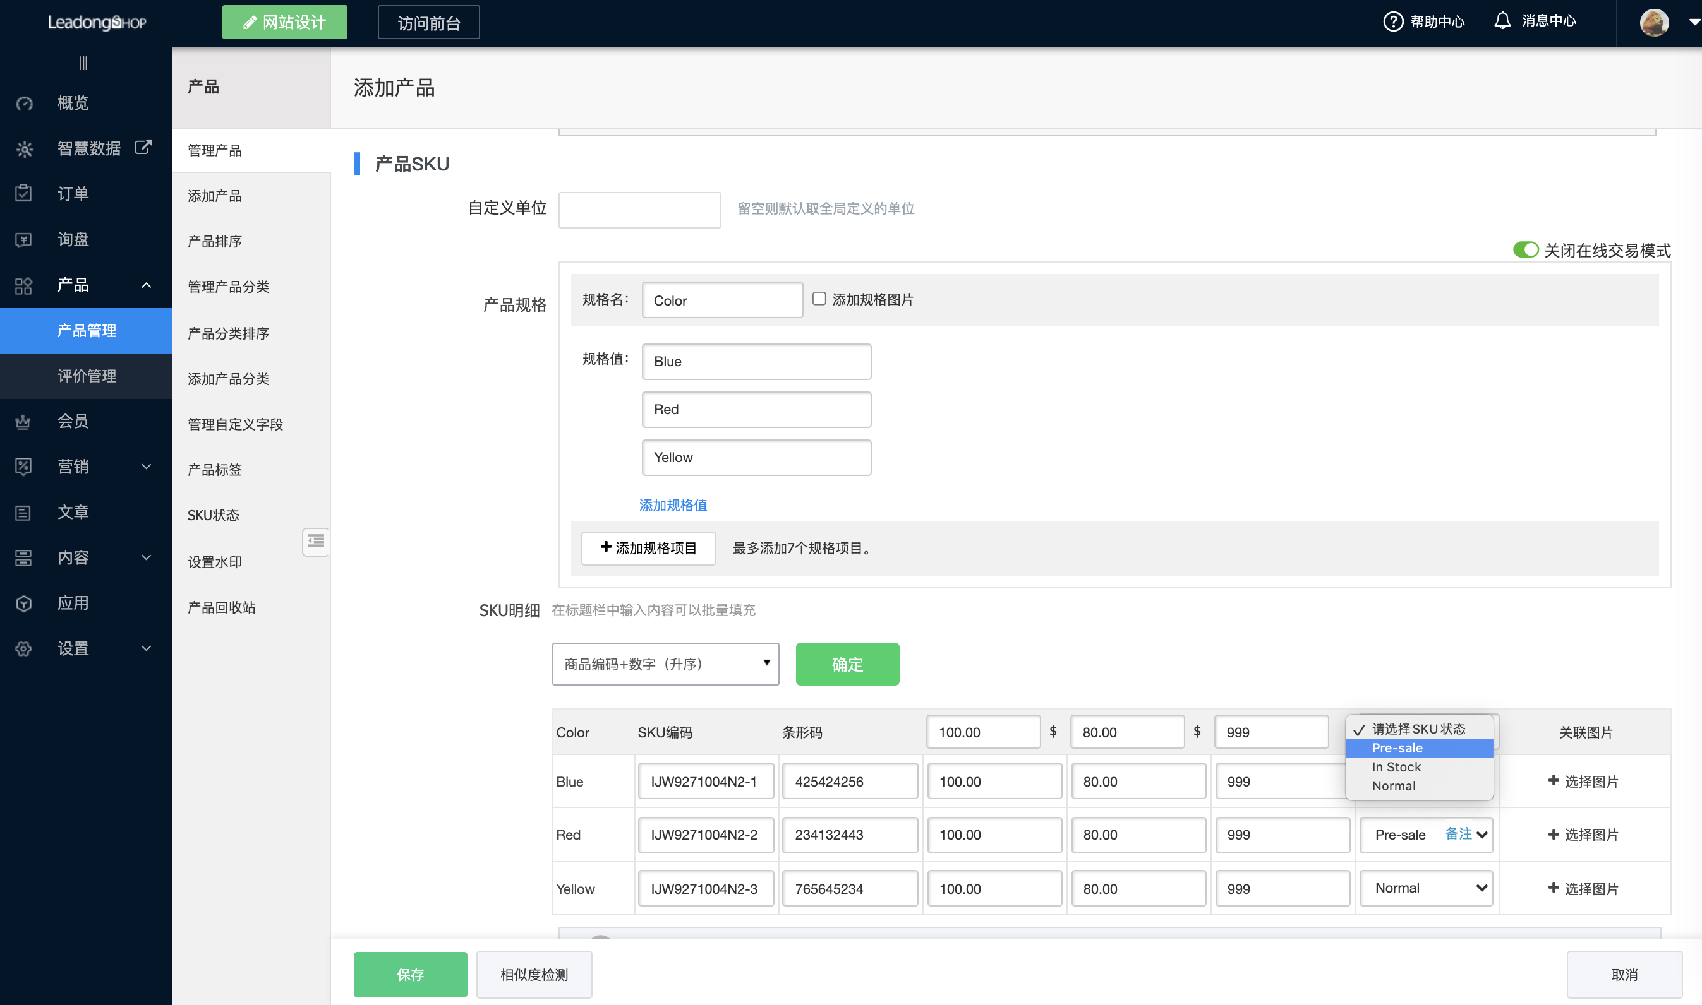
Task: Toggle the close online transaction mode switch
Action: [1525, 250]
